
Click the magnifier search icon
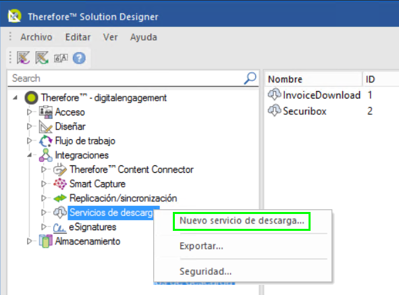(x=250, y=78)
